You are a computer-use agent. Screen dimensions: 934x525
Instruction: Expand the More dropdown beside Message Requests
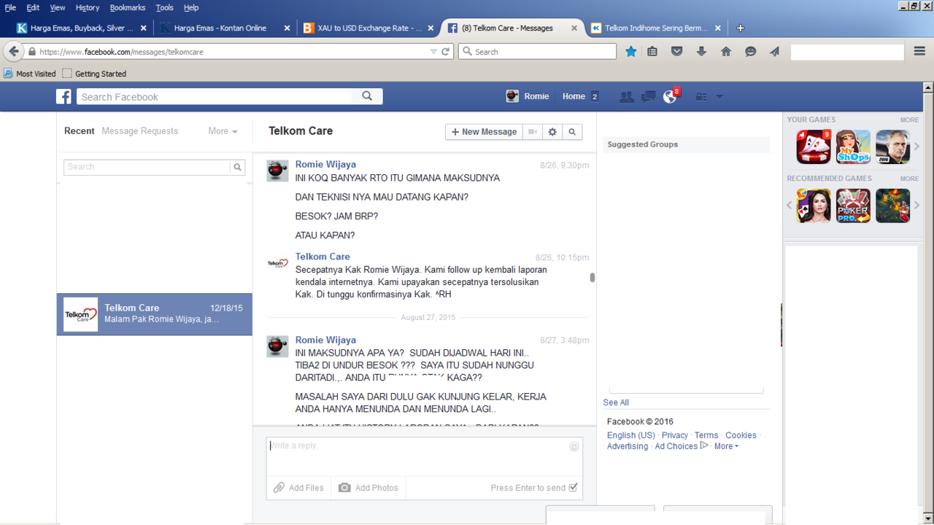223,131
